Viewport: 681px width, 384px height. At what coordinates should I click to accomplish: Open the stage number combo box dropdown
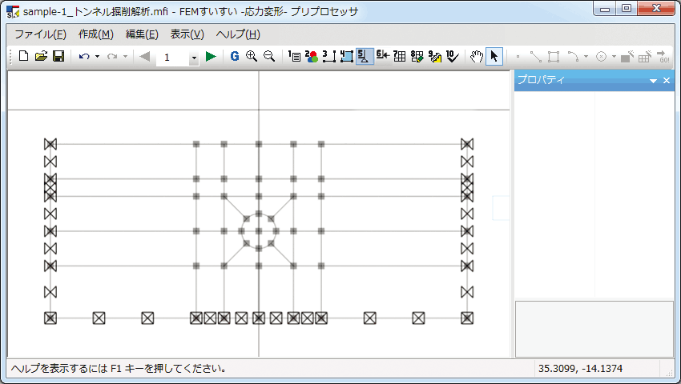pyautogui.click(x=194, y=58)
